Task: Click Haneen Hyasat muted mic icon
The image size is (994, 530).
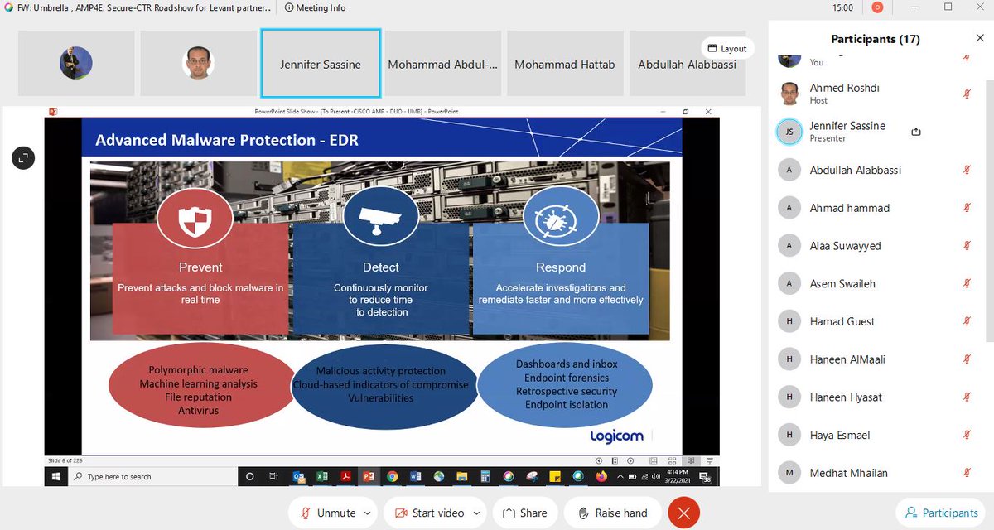Action: pyautogui.click(x=967, y=397)
